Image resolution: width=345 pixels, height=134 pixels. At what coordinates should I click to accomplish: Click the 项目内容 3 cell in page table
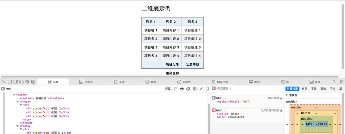click(x=171, y=47)
